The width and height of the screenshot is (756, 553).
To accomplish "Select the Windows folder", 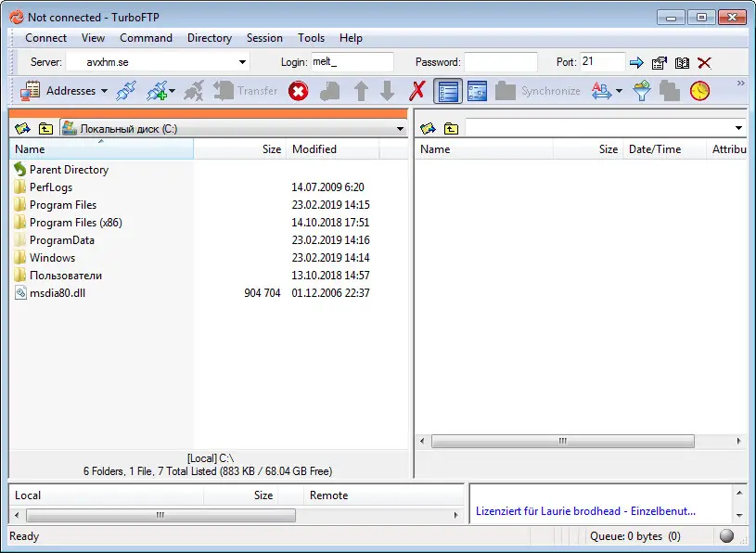I will click(52, 257).
